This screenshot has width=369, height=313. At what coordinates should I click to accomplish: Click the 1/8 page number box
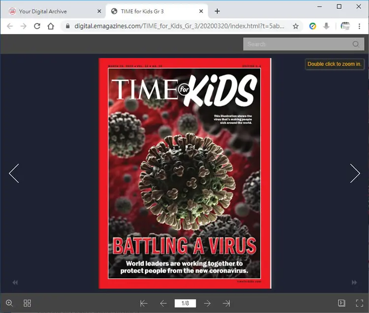click(185, 303)
